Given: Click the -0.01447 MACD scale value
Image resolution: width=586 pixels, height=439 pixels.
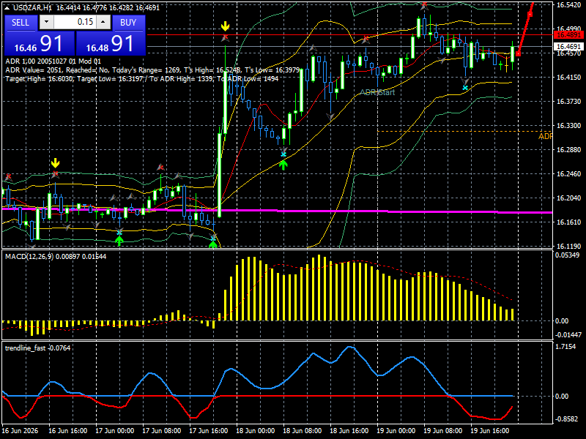Looking at the screenshot, I should click(x=568, y=334).
